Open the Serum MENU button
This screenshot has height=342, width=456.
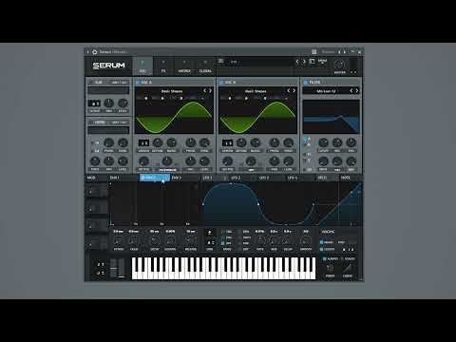(322, 61)
